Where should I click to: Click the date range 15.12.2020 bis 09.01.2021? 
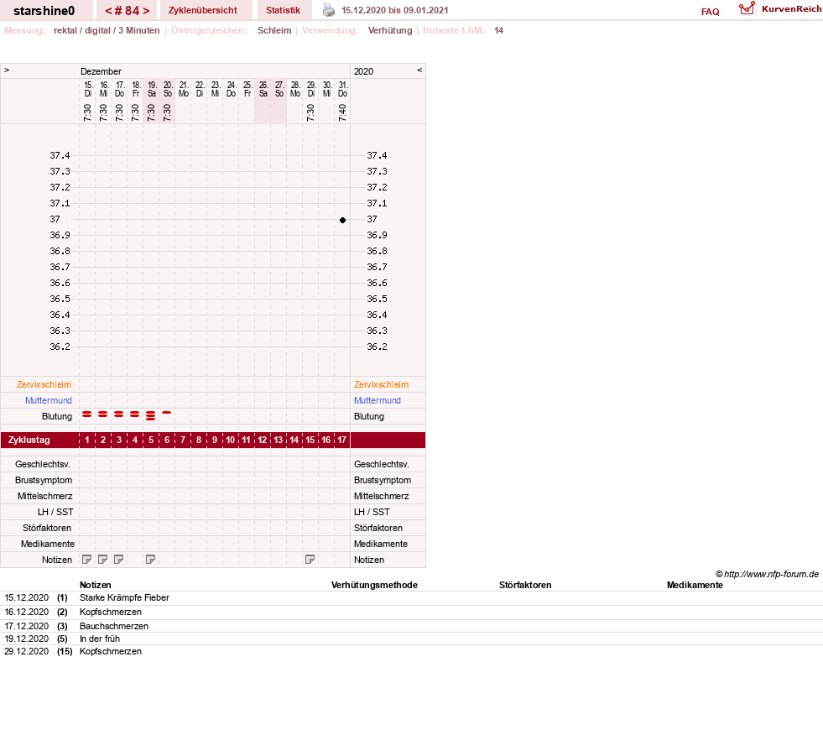[394, 10]
